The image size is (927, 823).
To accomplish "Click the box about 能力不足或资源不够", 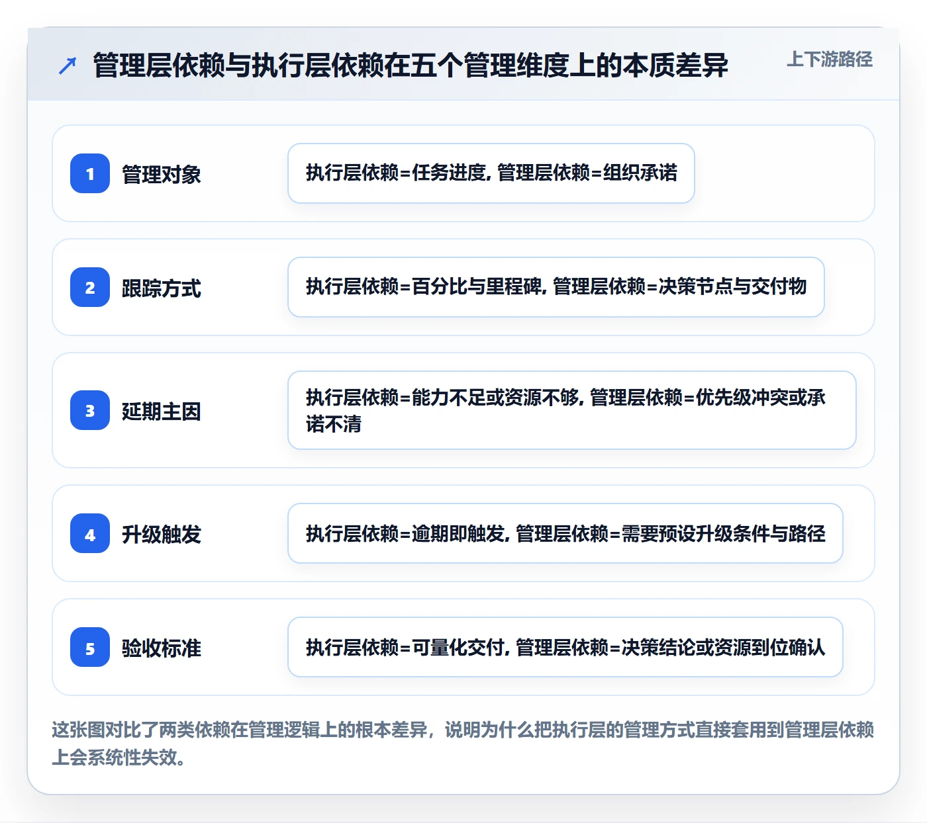I will tap(572, 410).
